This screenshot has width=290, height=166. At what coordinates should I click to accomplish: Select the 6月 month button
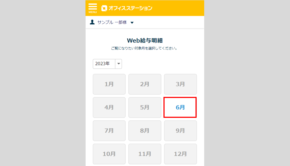point(180,107)
